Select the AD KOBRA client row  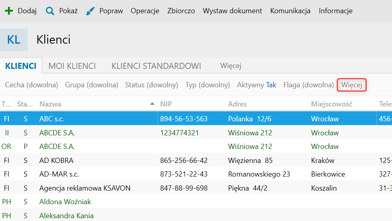[56, 161]
